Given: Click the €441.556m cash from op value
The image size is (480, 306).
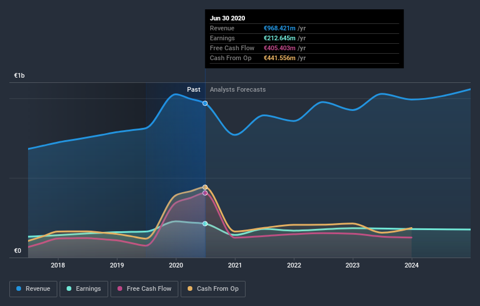Looking at the screenshot, I should click(x=280, y=58).
